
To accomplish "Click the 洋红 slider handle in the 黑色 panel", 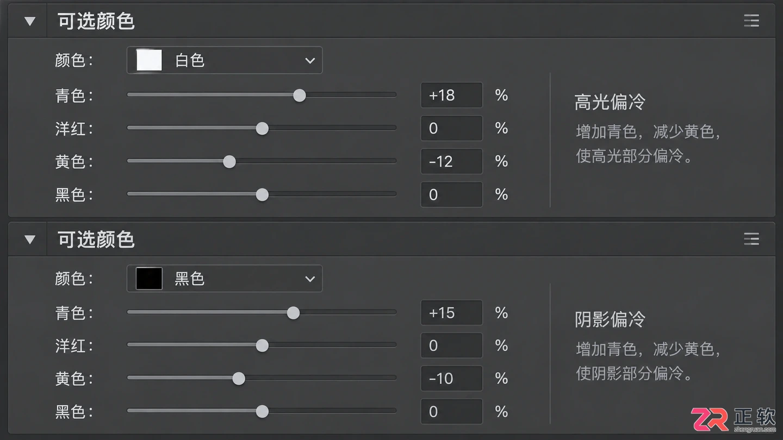I will [x=262, y=346].
